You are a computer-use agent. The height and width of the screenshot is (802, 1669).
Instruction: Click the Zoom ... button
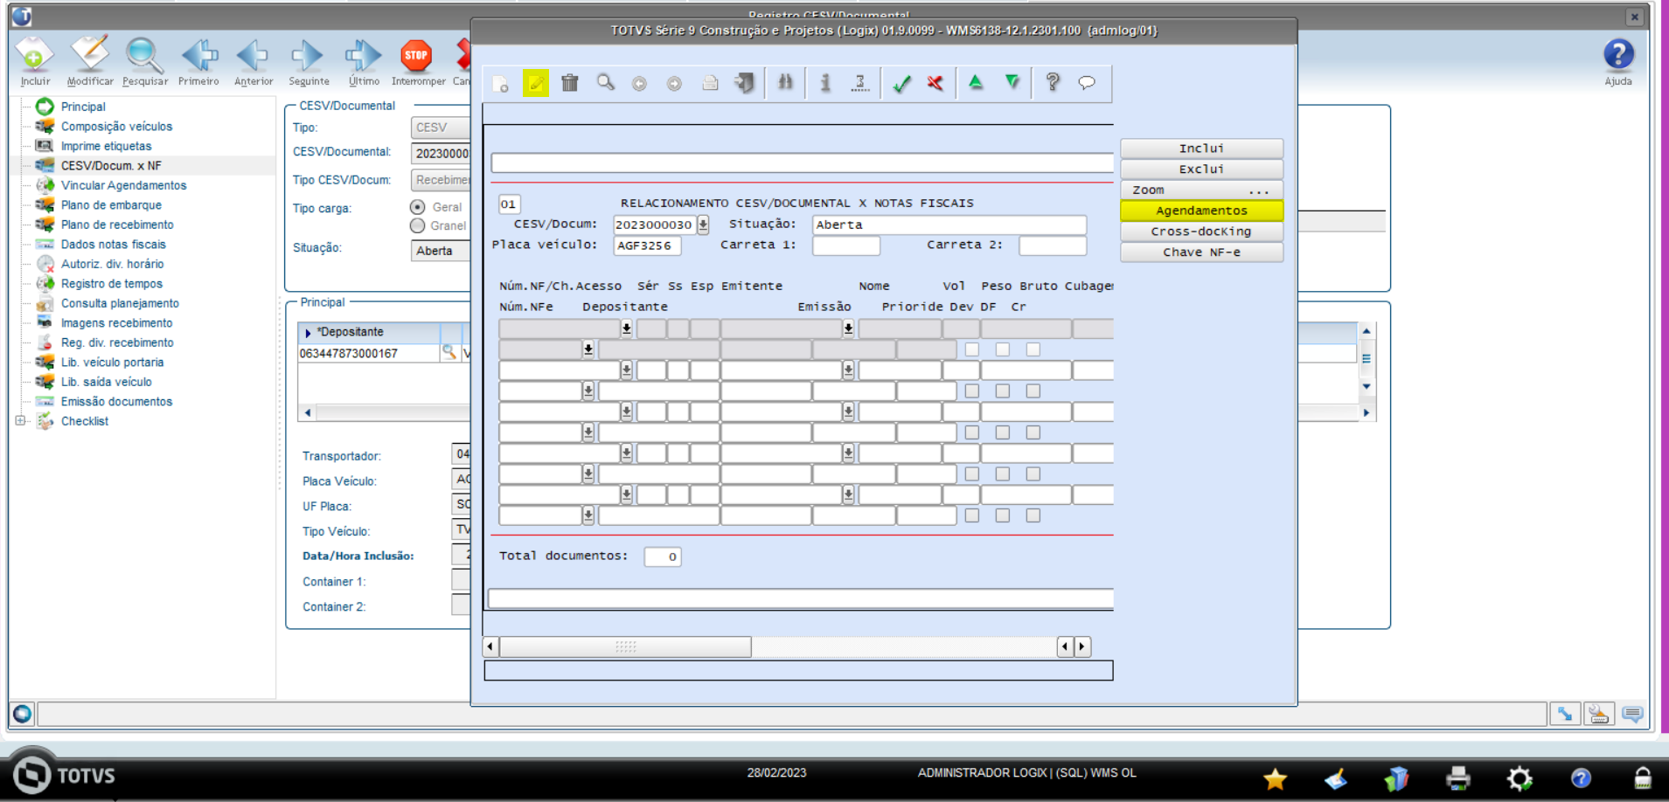click(1201, 190)
